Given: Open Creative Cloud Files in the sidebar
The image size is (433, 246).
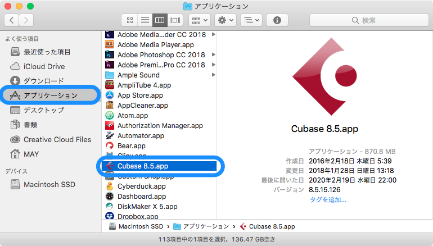Looking at the screenshot, I should point(51,139).
